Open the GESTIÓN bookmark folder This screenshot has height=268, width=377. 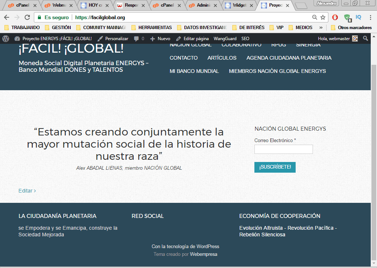(x=58, y=28)
